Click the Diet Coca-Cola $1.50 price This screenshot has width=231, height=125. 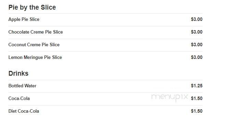[x=197, y=111]
